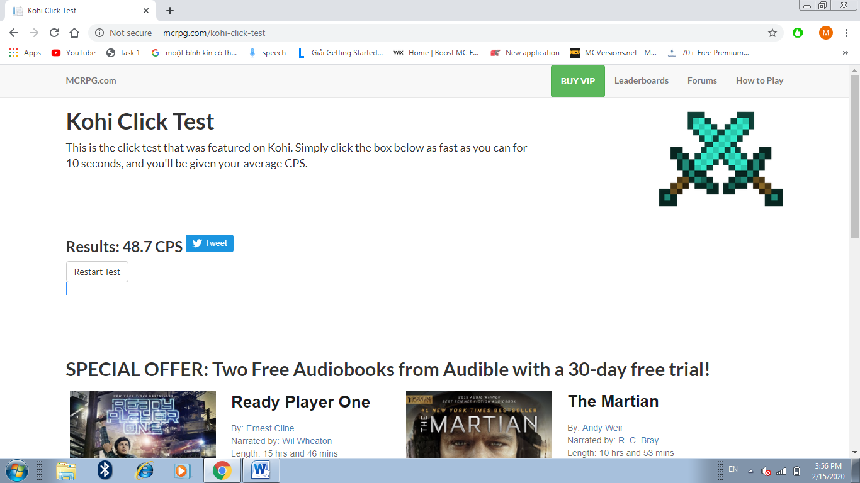Click the Show desktop strip on the taskbar
Screen dimensions: 860x483
point(856,470)
